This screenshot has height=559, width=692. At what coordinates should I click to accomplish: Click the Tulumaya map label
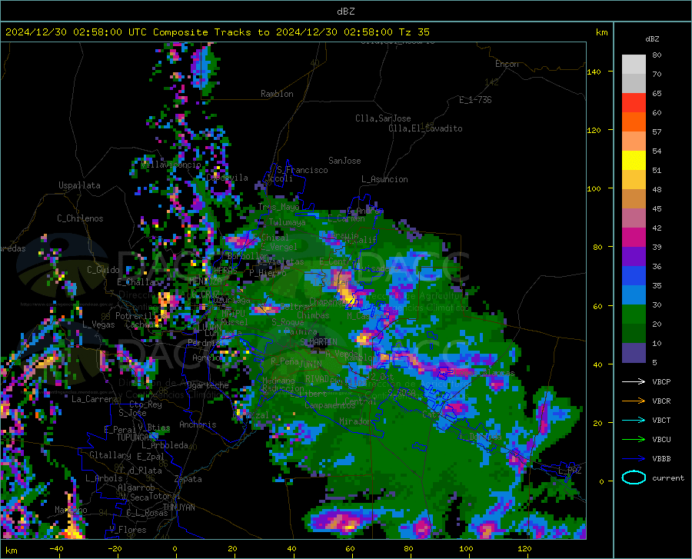coord(287,222)
